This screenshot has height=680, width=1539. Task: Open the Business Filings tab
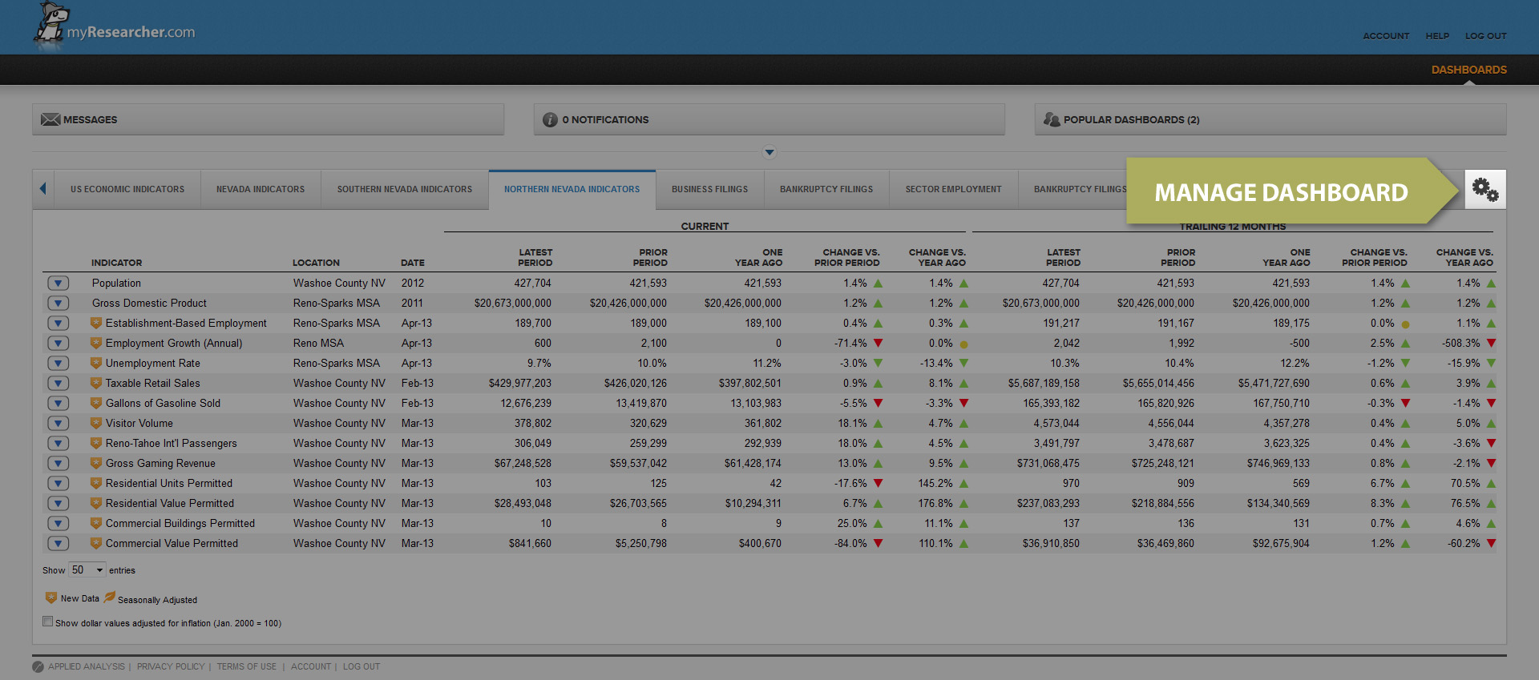[709, 190]
